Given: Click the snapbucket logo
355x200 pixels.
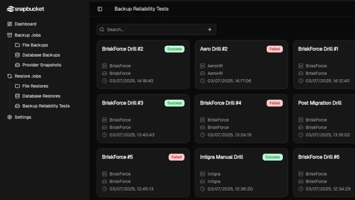Looking at the screenshot, I should click(x=25, y=9).
